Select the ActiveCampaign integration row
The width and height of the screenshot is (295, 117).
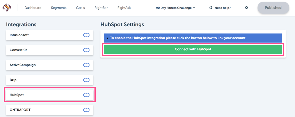point(50,65)
